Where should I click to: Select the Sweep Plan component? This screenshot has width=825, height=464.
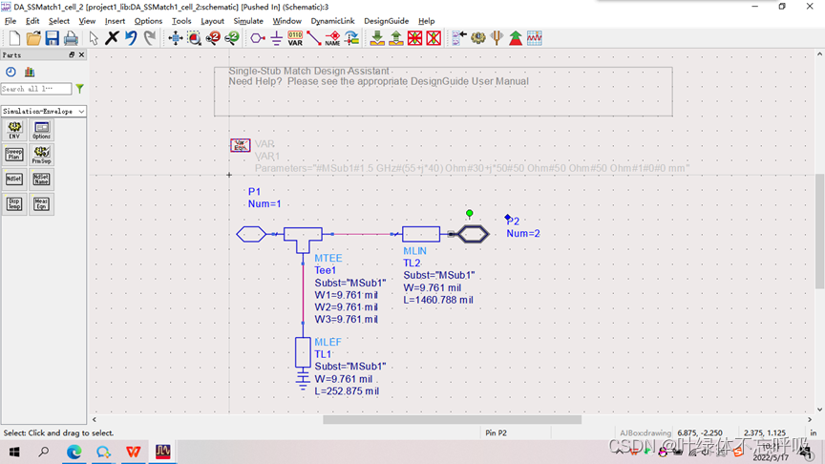(x=14, y=154)
